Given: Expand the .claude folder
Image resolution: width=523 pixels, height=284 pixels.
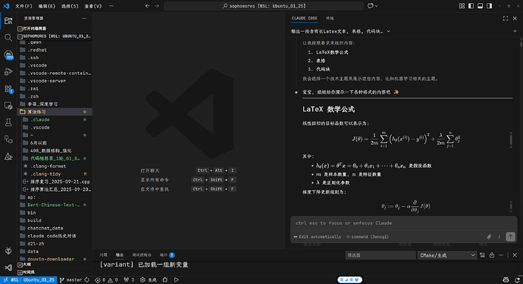Looking at the screenshot, I should click(55, 120).
